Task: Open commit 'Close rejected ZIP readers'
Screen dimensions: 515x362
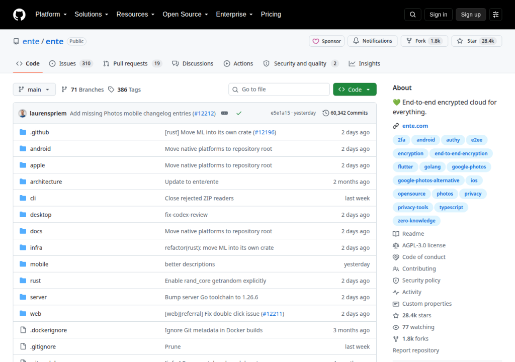Action: (199, 199)
